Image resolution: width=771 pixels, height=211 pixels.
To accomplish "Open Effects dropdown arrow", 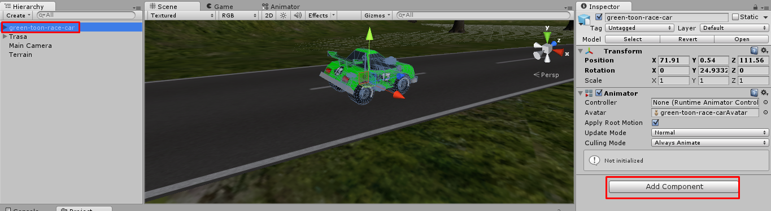I will pyautogui.click(x=333, y=16).
